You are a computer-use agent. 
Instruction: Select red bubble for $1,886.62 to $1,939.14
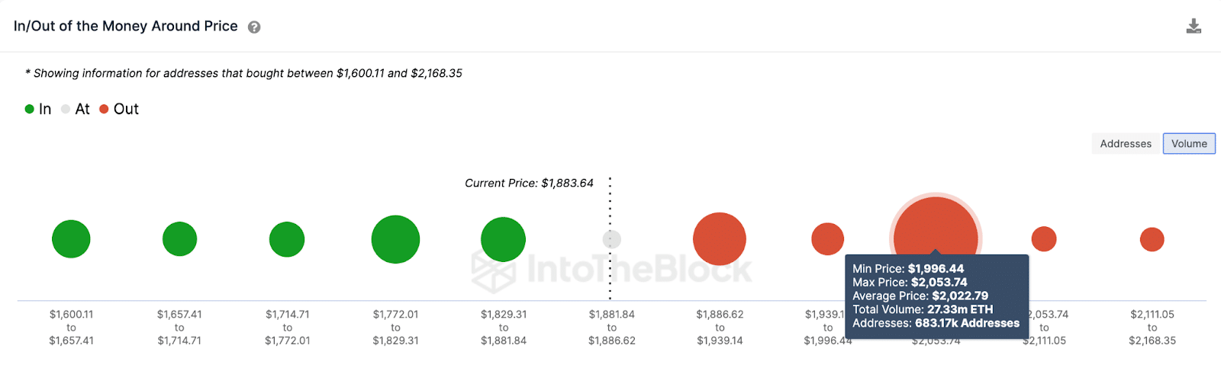(x=720, y=239)
